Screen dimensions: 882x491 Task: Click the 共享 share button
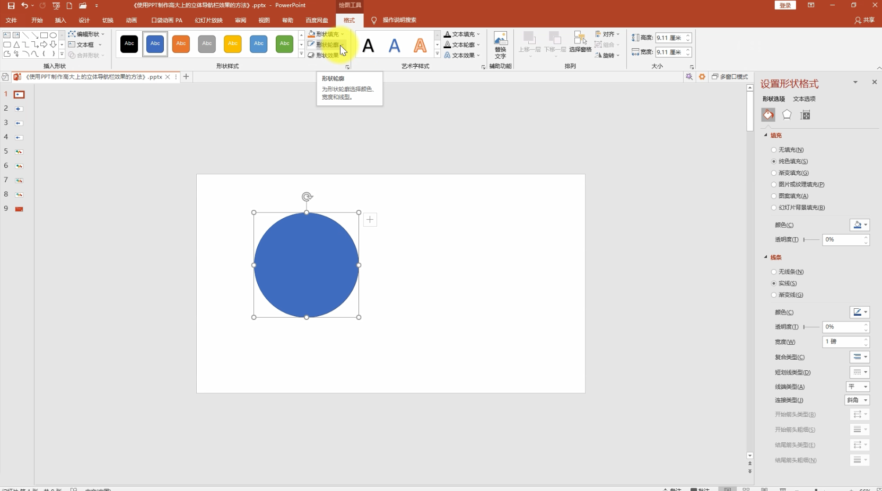864,20
